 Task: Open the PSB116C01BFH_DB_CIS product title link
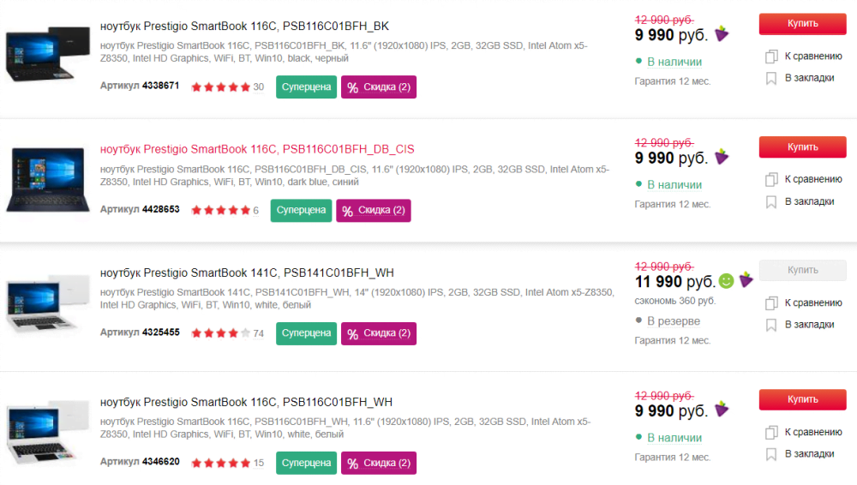[x=257, y=149]
